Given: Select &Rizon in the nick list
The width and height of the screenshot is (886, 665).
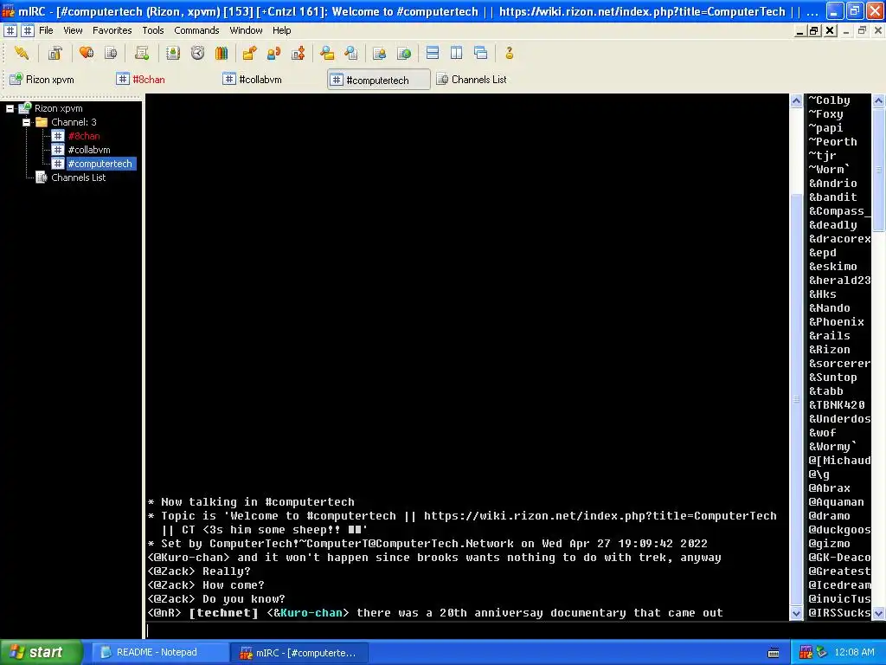Looking at the screenshot, I should 829,350.
